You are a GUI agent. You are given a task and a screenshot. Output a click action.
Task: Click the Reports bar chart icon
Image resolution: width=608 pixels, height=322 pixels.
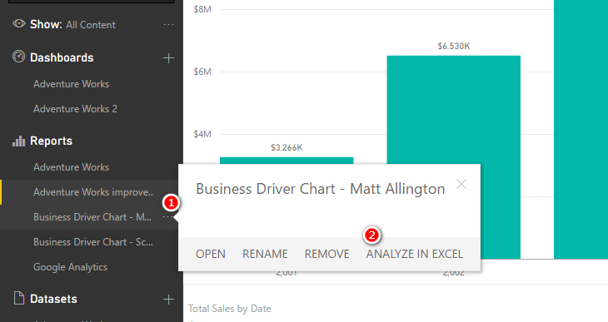coord(18,141)
